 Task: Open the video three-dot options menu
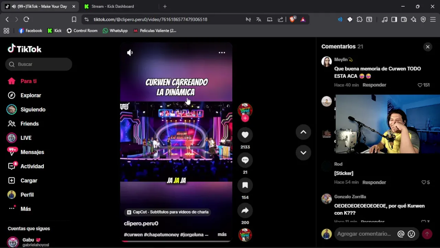point(222,53)
